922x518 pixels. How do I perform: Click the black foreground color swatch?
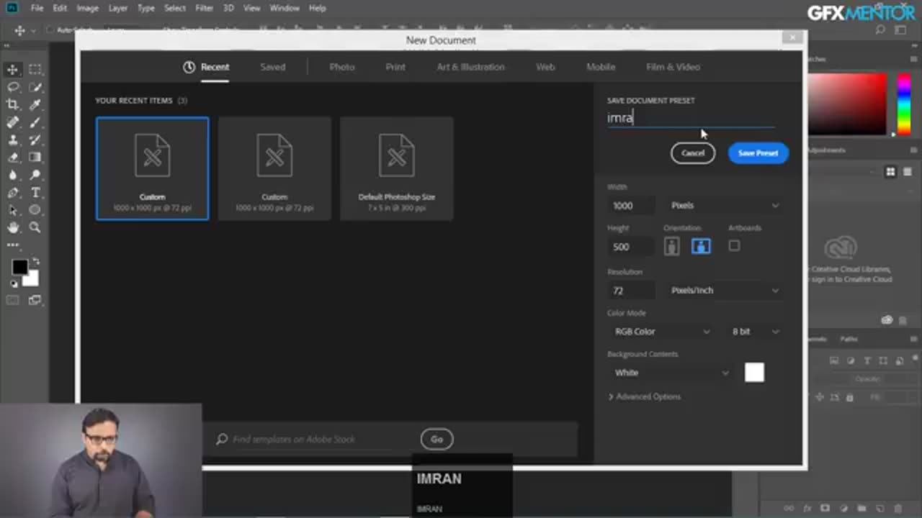[x=19, y=267]
